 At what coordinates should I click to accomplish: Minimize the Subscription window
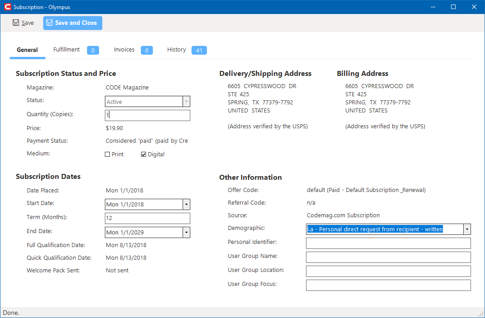tap(433, 7)
